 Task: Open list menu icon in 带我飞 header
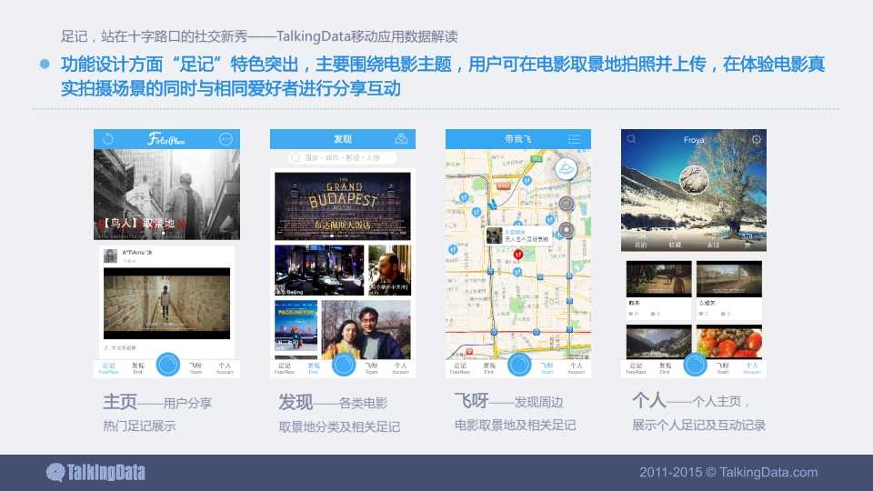tap(574, 138)
